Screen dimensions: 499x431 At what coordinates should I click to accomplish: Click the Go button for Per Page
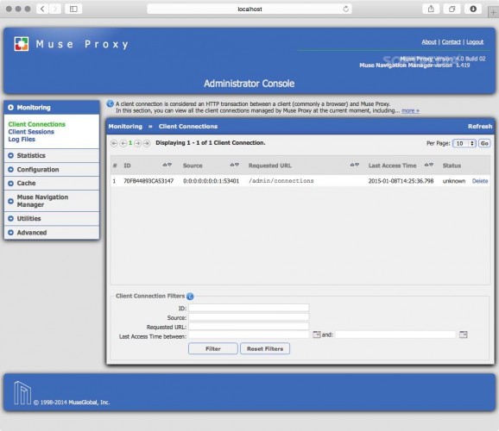coord(484,143)
